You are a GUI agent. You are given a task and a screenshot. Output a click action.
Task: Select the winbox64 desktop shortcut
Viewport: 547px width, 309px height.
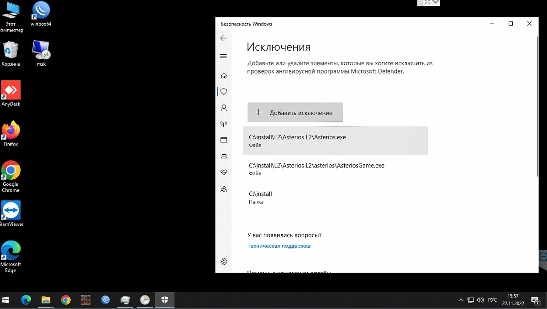click(41, 14)
